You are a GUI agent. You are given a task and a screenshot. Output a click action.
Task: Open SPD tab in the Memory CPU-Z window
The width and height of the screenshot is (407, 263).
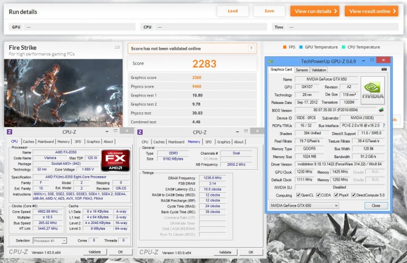(x=209, y=142)
